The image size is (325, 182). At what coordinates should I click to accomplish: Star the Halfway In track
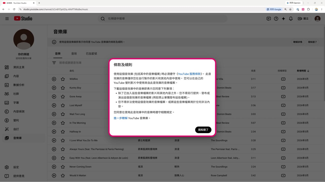(x=63, y=132)
